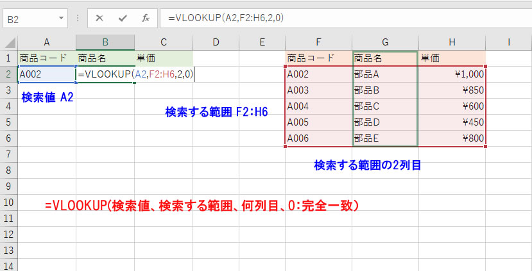Select price cell ¥600
The height and width of the screenshot is (271, 532).
[452, 106]
